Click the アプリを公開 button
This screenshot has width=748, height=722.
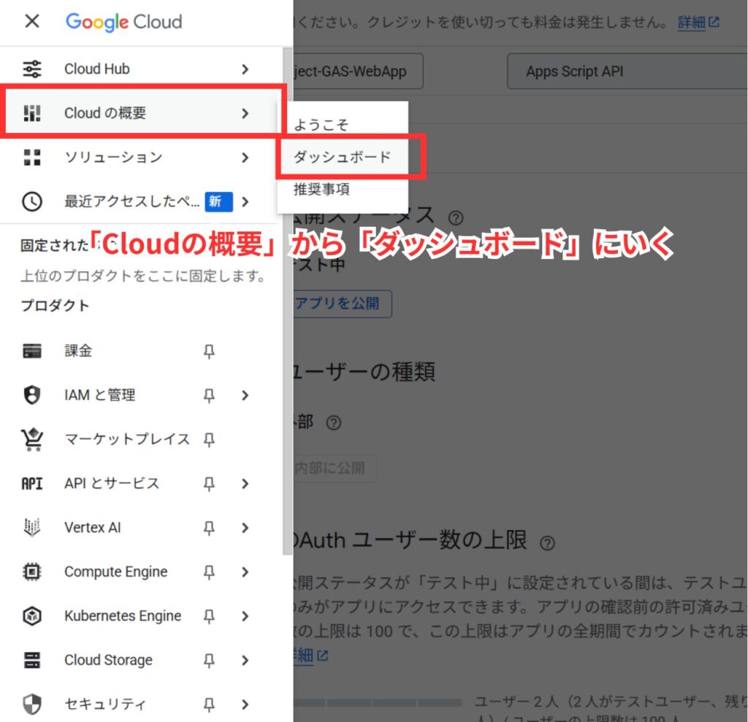[343, 303]
